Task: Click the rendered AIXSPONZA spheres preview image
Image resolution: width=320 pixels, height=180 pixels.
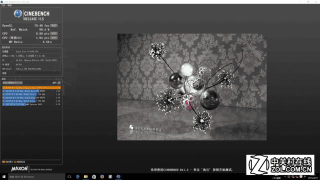Action: (x=192, y=87)
